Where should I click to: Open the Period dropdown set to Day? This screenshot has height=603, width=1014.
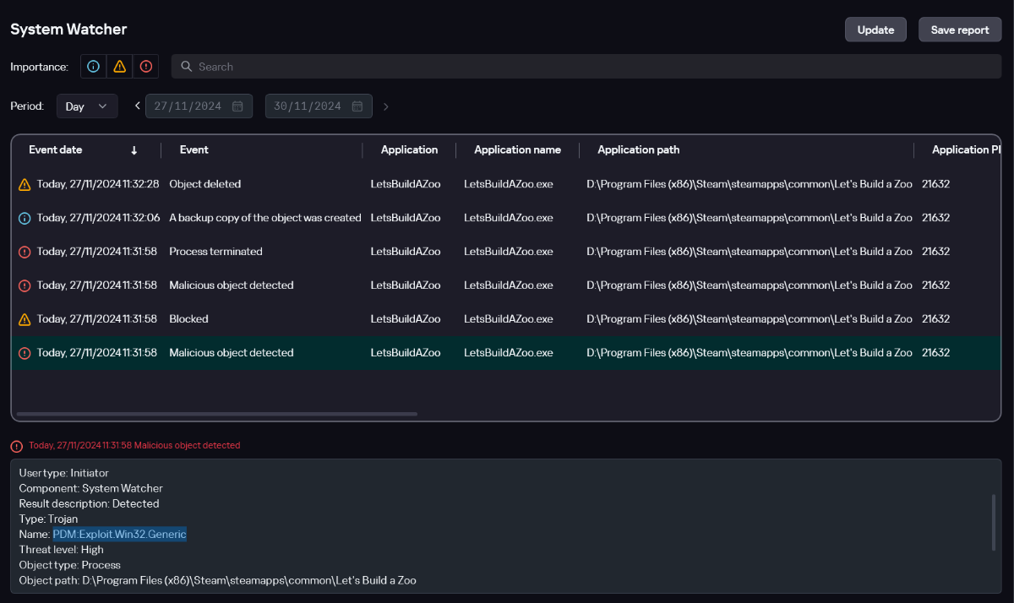pyautogui.click(x=87, y=106)
